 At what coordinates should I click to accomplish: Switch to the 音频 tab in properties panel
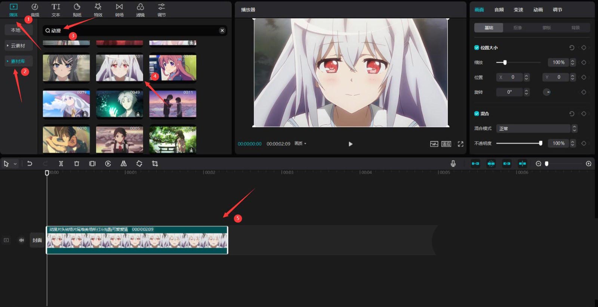pyautogui.click(x=499, y=10)
